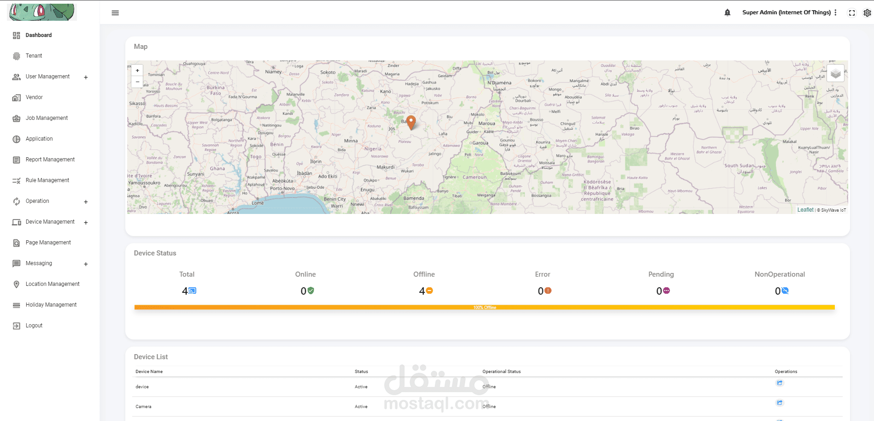Image resolution: width=874 pixels, height=421 pixels.
Task: Click the Messaging chat icon
Action: pyautogui.click(x=17, y=264)
